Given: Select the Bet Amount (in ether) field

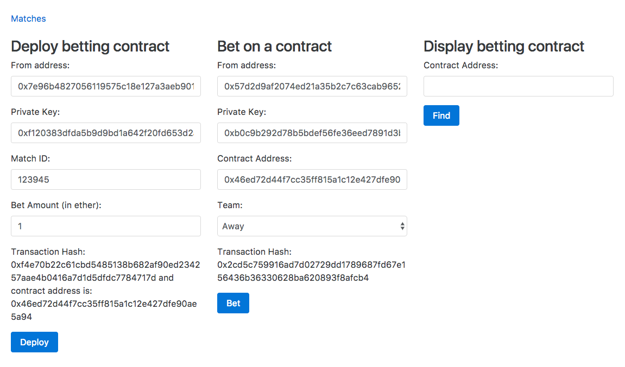Looking at the screenshot, I should click(106, 226).
